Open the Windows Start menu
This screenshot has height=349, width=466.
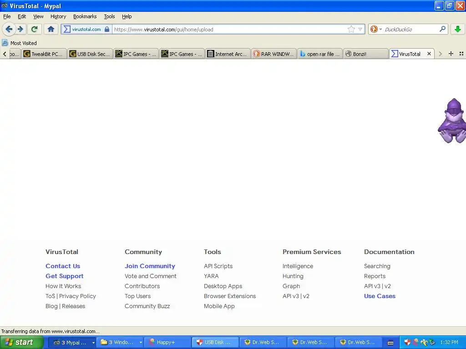point(22,342)
